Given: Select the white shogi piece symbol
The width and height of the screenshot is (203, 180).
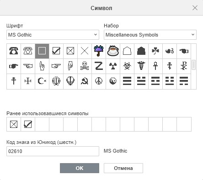Looking at the screenshot, I should point(127,51).
